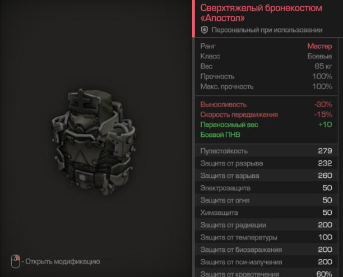Click the Скорость передвижения penalty line
Image resolution: width=343 pixels, height=277 pixels.
tap(266, 114)
